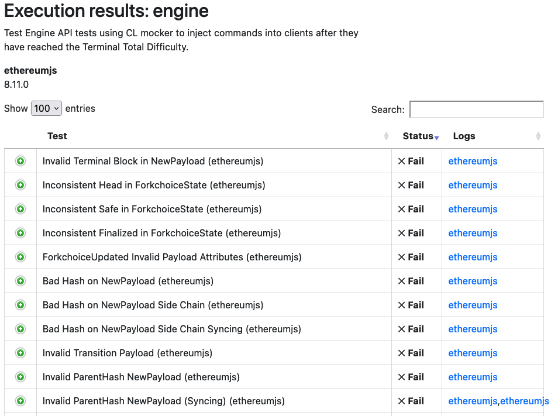
Task: Open ethereumjs log for Invalid Transition Payload
Action: [473, 353]
